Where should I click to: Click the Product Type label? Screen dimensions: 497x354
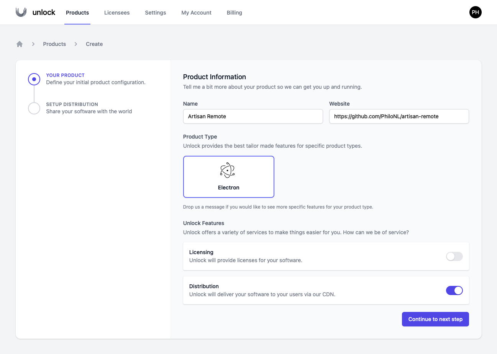tap(200, 137)
